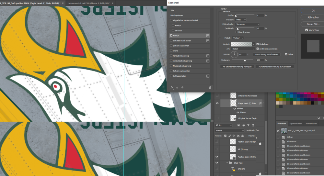Switch to the Unbenannt-1 document tab

click(x=89, y=3)
